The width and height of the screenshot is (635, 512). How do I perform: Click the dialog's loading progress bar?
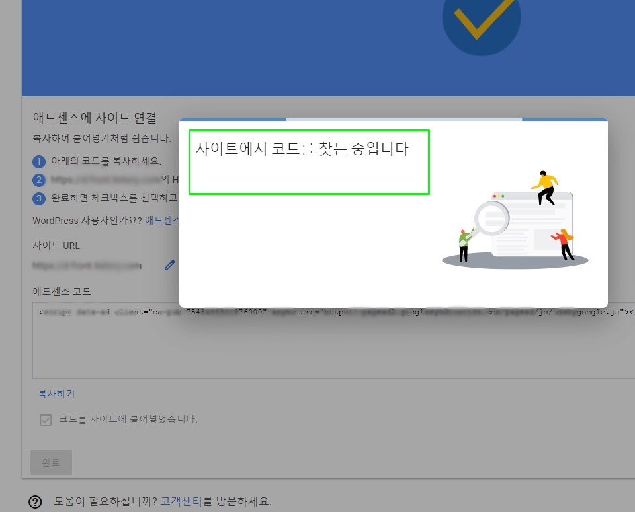click(393, 120)
